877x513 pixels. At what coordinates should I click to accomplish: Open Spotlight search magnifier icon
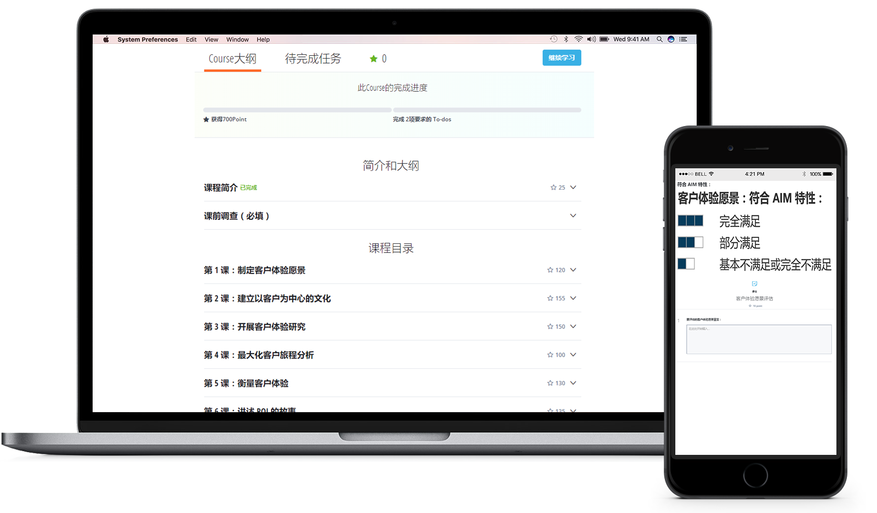659,39
